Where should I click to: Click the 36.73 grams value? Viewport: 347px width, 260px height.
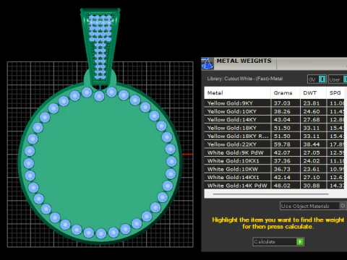pyautogui.click(x=282, y=169)
